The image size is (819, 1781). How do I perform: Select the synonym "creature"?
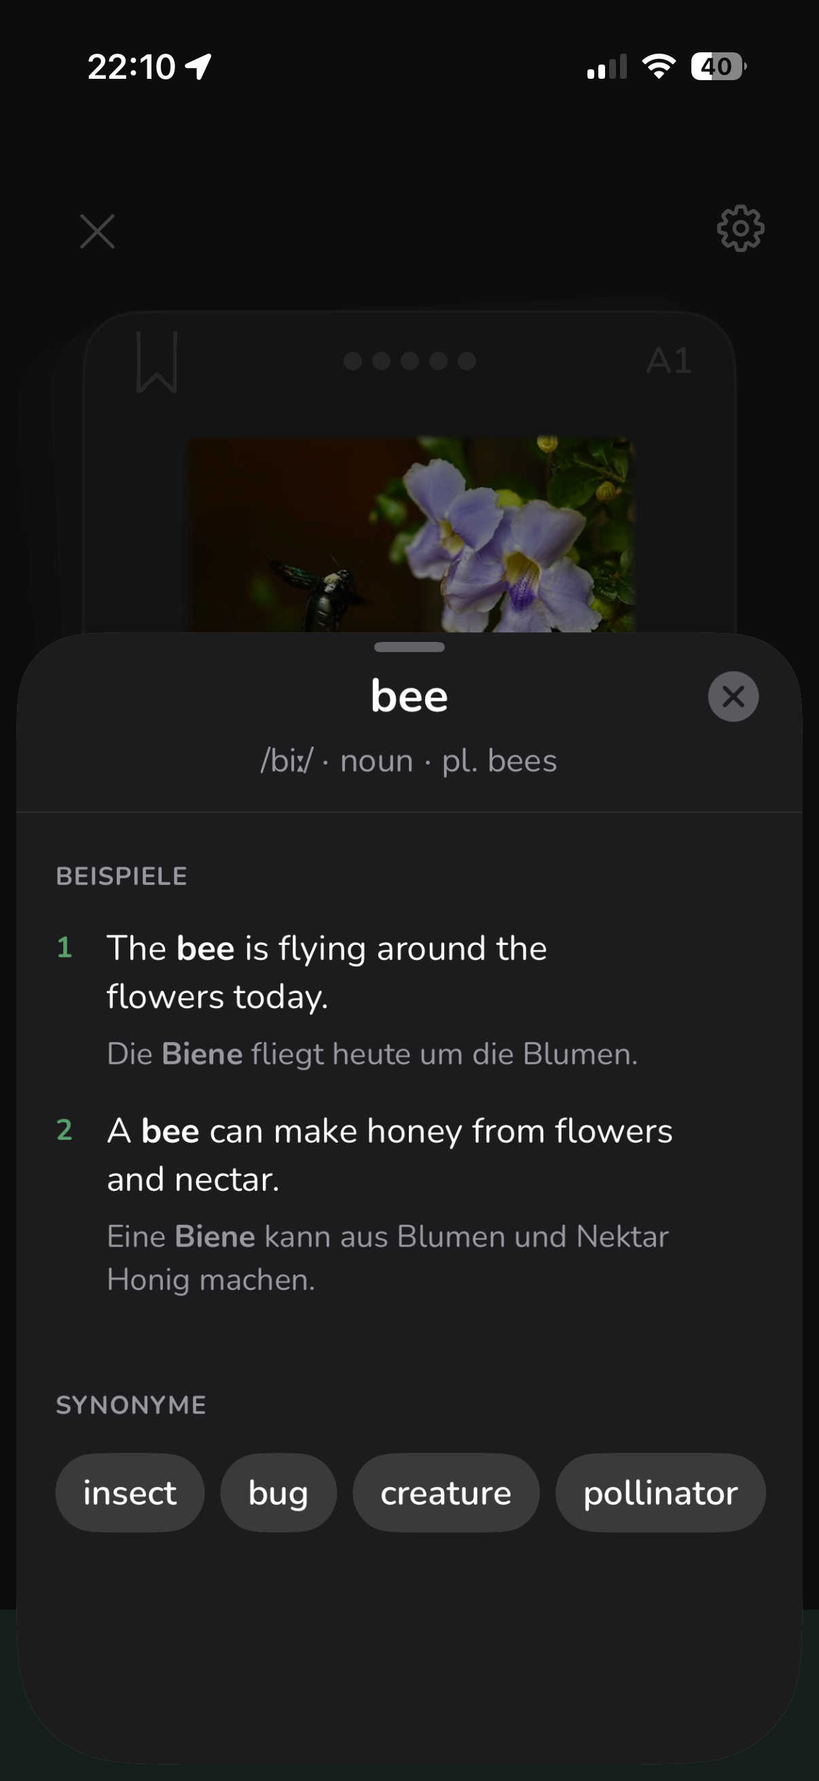click(445, 1493)
